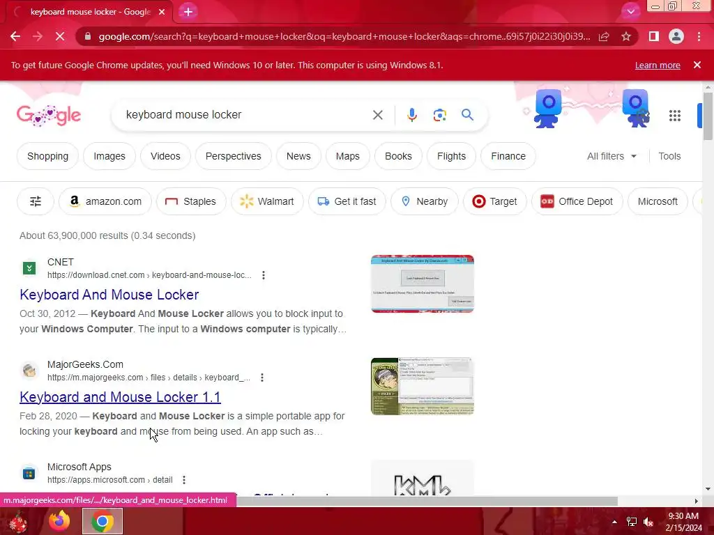Open more options for Microsoft Apps result
The image size is (714, 535).
point(184,479)
